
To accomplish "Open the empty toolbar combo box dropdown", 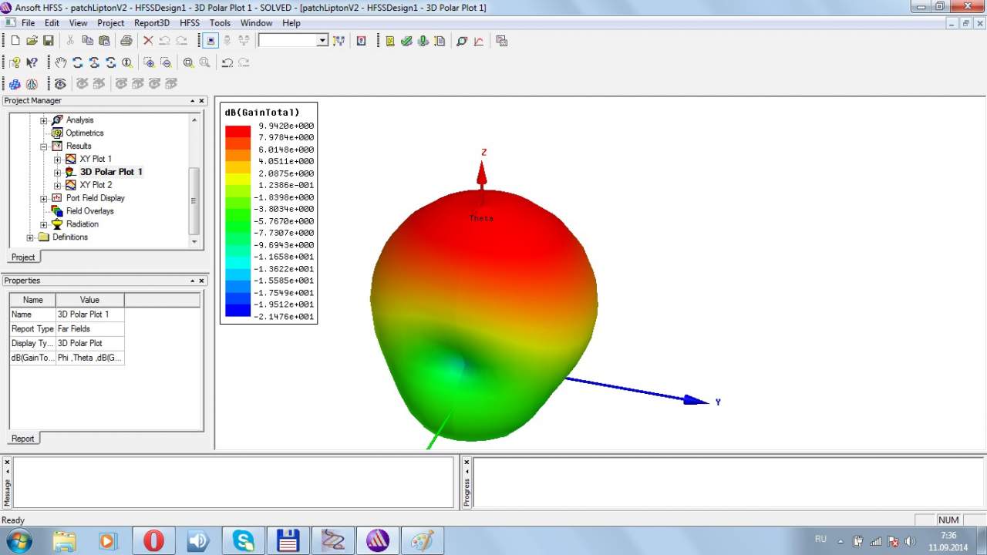I will click(x=322, y=41).
